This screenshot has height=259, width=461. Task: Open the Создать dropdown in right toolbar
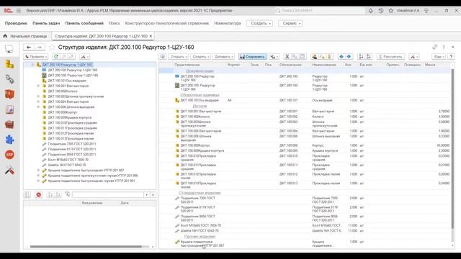pyautogui.click(x=200, y=57)
